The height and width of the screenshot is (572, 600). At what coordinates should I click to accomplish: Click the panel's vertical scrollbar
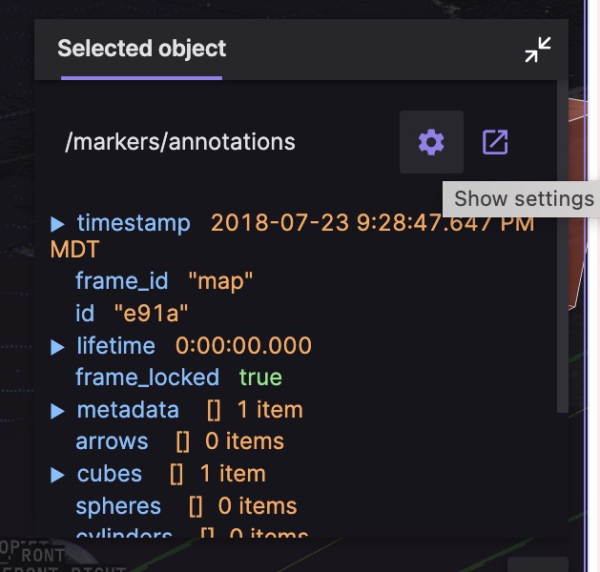pyautogui.click(x=562, y=286)
